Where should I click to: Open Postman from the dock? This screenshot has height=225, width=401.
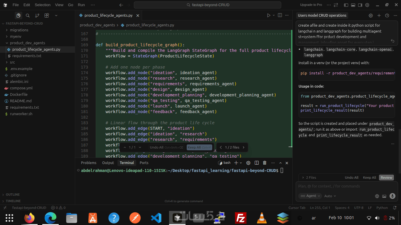tap(135, 218)
